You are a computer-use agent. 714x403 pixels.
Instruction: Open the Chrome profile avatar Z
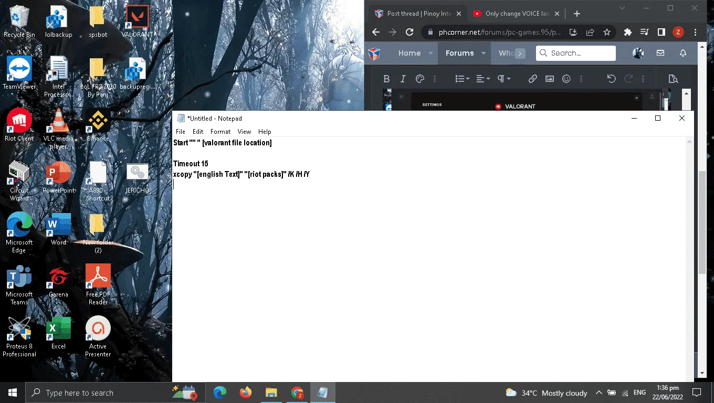click(x=678, y=32)
